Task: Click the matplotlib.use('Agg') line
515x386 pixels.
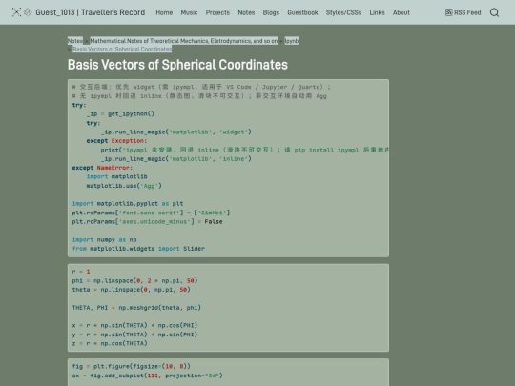Action: [x=124, y=186]
